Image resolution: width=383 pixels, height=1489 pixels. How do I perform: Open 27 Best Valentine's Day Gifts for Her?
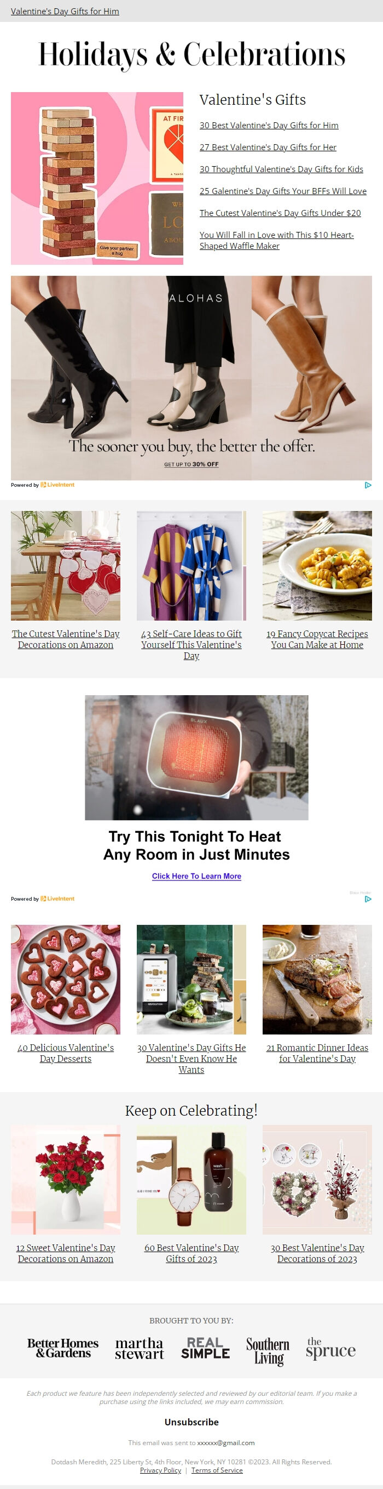pos(268,147)
